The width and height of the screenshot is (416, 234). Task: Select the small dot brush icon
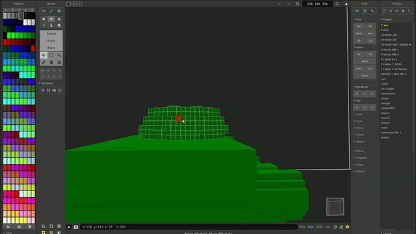[44, 25]
